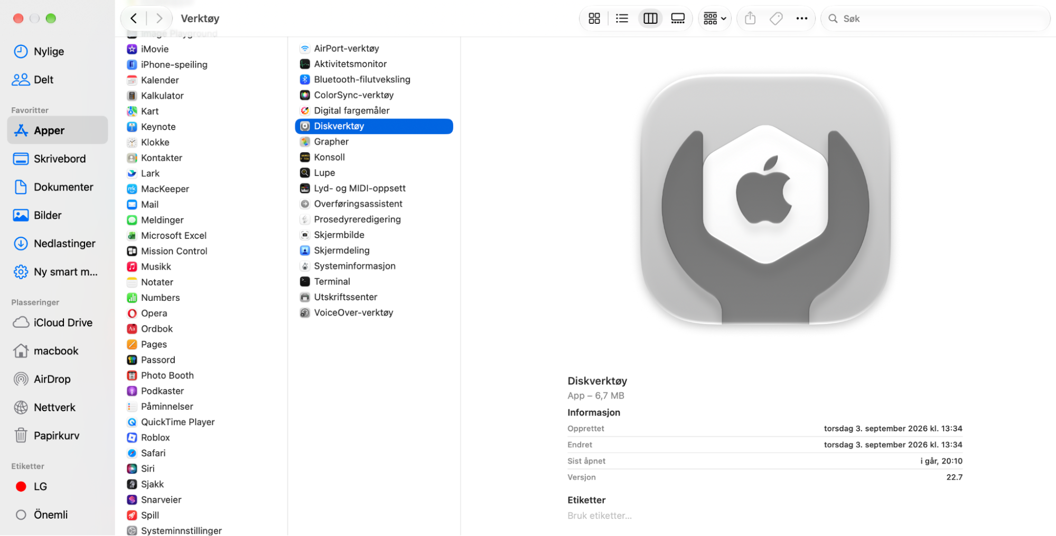Go forward with the right chevron button

coord(159,19)
